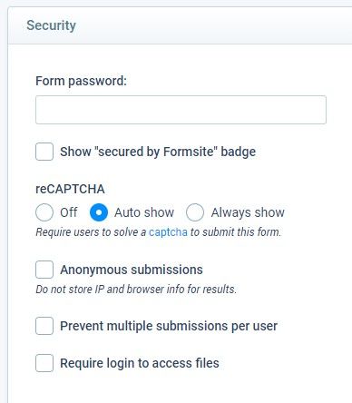Click the "Always show" label text

[x=248, y=212]
